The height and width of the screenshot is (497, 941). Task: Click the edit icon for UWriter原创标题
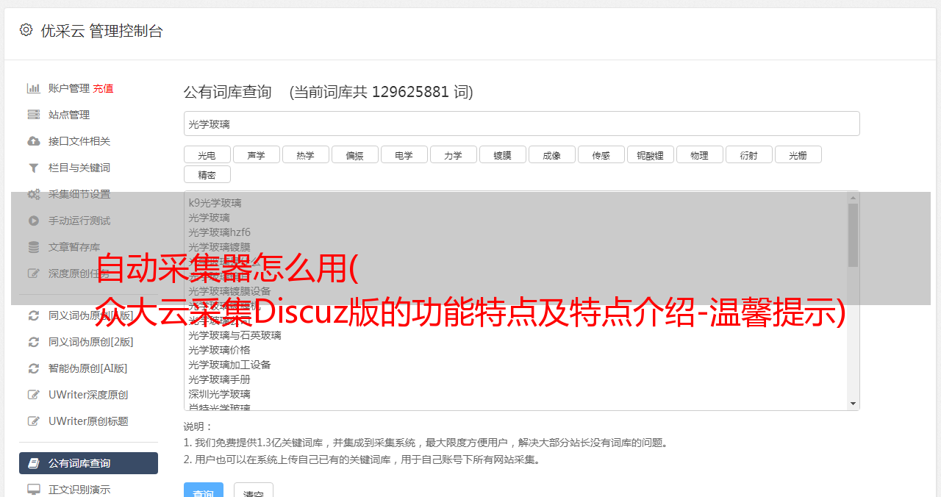pyautogui.click(x=34, y=421)
